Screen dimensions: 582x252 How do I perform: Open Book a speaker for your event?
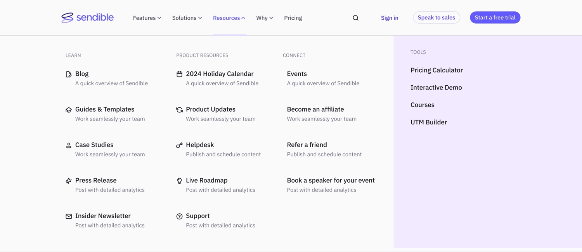coord(331,180)
